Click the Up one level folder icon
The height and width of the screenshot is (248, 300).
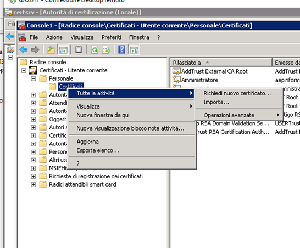[51, 50]
